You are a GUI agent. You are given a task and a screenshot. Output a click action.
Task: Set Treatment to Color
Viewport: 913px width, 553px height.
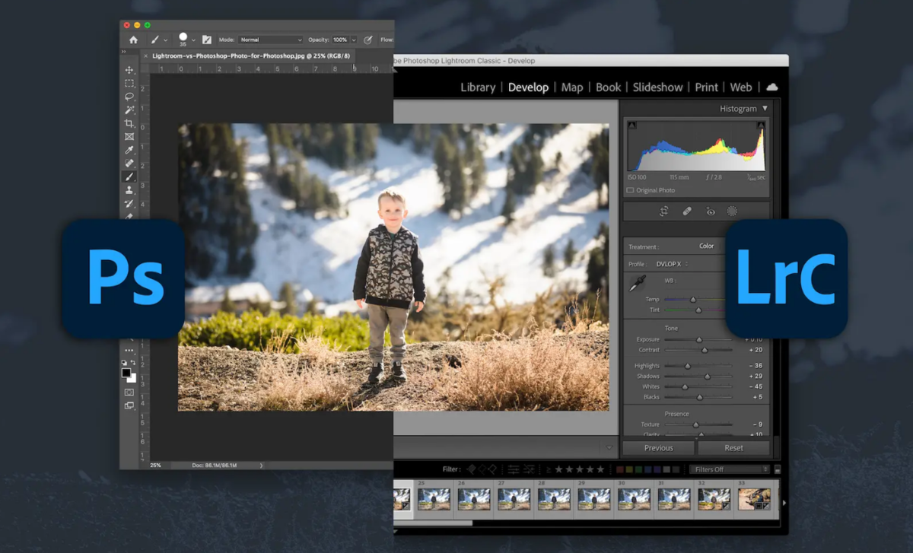707,246
